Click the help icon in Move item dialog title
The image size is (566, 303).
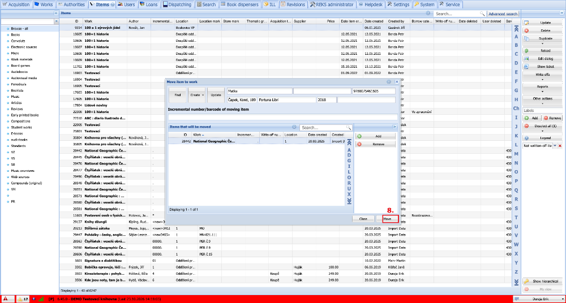(x=389, y=82)
